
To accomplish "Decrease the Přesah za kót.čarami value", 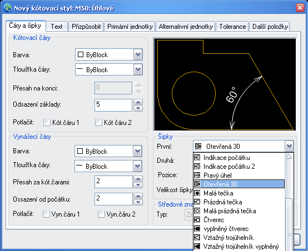I will [x=138, y=185].
